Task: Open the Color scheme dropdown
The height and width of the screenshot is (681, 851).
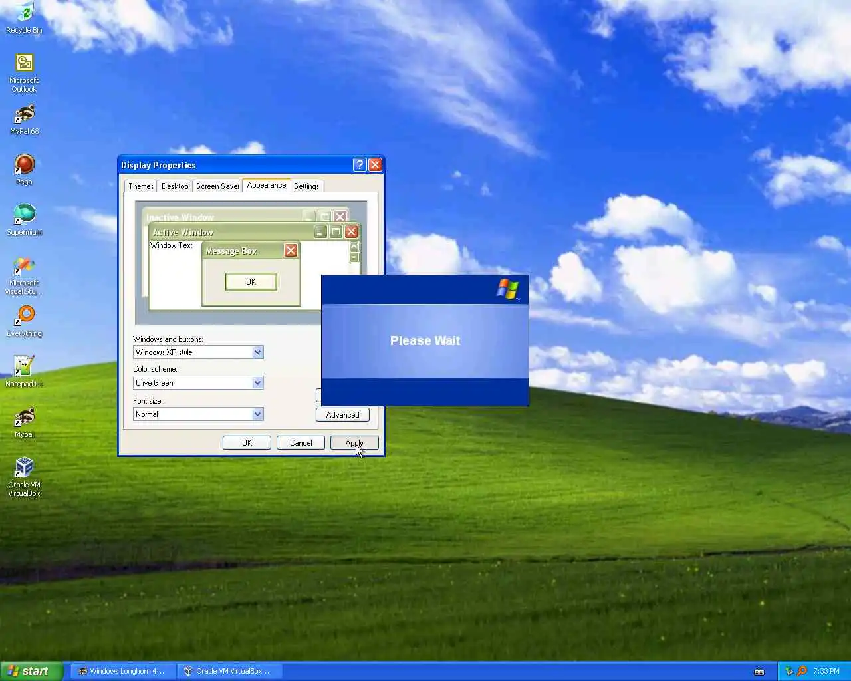Action: [x=257, y=383]
